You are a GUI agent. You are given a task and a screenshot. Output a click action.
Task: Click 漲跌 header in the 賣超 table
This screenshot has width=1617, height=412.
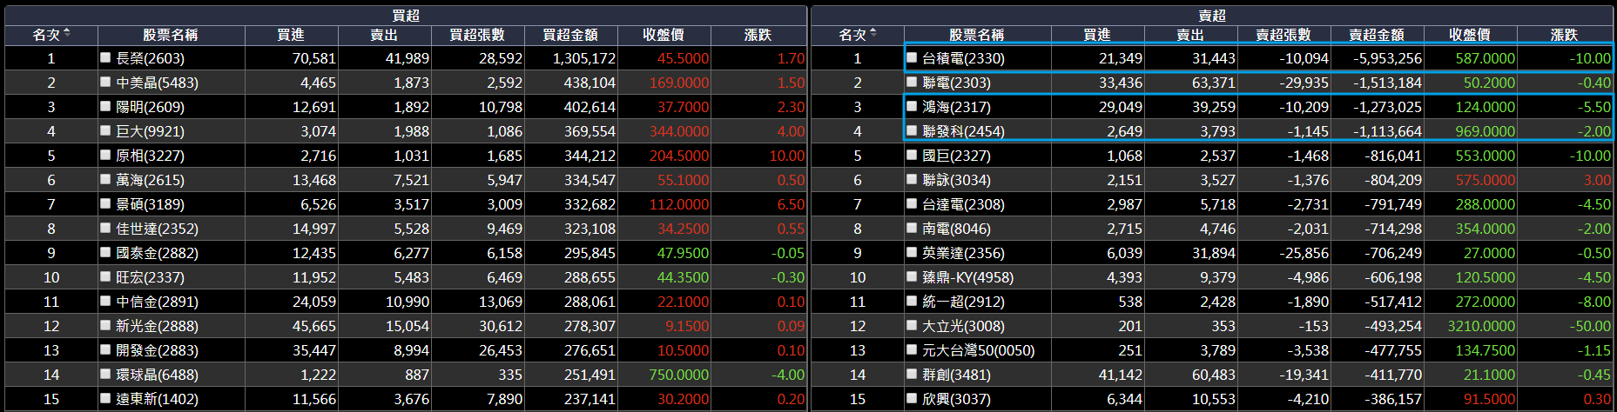click(x=1565, y=35)
